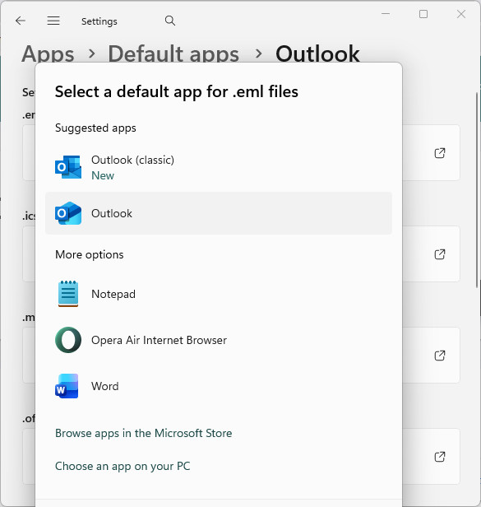
Task: Go back with the Settings back arrow
Action: pyautogui.click(x=21, y=21)
